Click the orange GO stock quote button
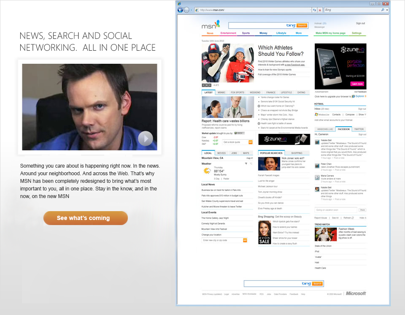This screenshot has width=405, height=315. 250,142
